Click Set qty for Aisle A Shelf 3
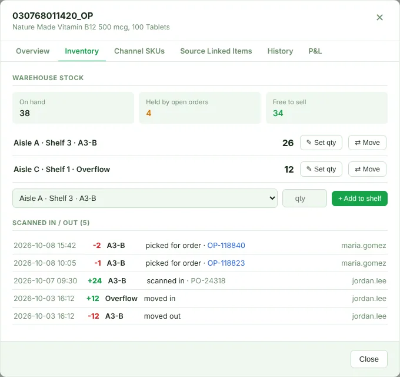Screen dimensions: 400x377 (321, 143)
